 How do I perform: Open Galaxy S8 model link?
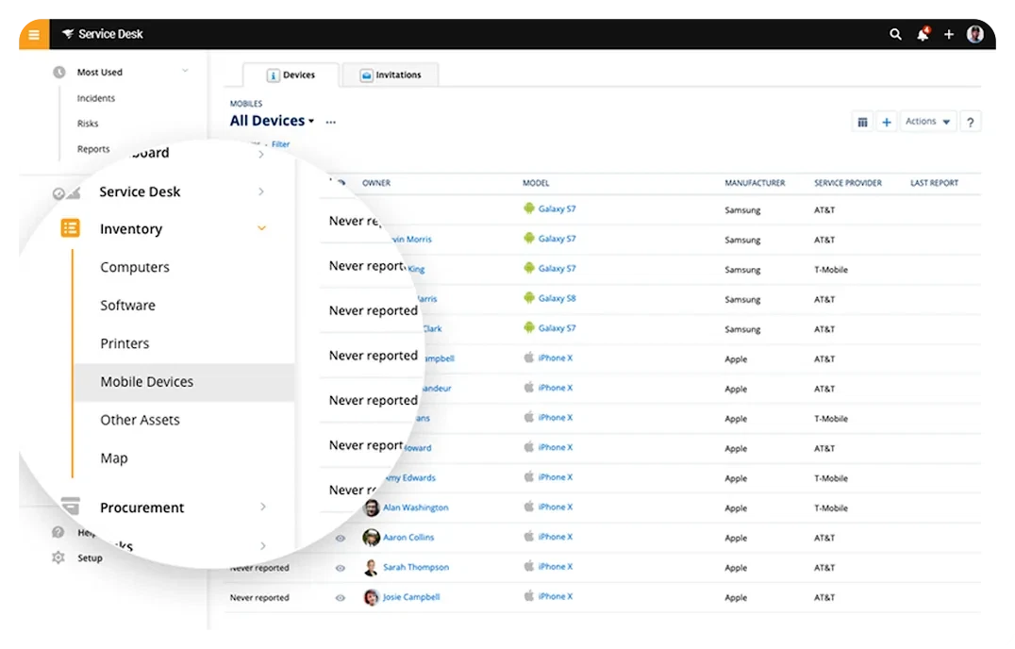coord(557,298)
